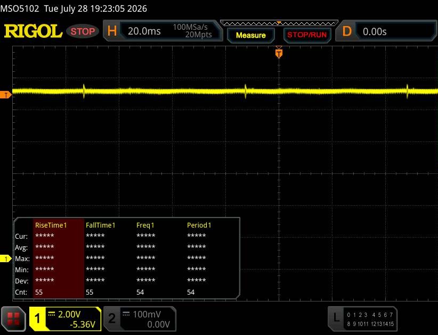Click the FallTime1 count value 55
The height and width of the screenshot is (335, 438).
click(90, 292)
